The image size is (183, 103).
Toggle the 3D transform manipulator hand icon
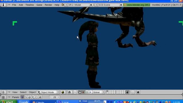[x=80, y=92]
